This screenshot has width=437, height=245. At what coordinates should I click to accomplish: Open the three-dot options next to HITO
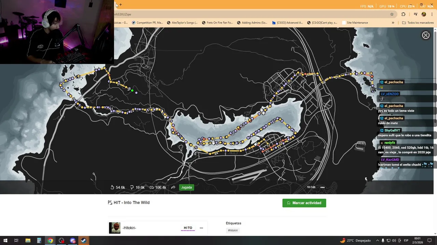tap(201, 228)
